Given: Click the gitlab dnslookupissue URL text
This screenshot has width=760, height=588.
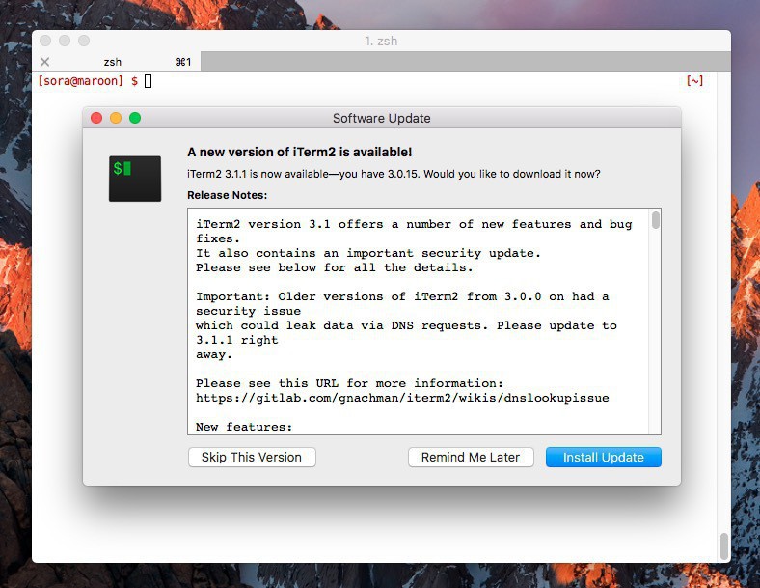Looking at the screenshot, I should (x=402, y=398).
